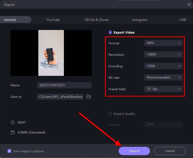Select the Export Audio radio button
The width and height of the screenshot is (193, 158).
[x=110, y=114]
